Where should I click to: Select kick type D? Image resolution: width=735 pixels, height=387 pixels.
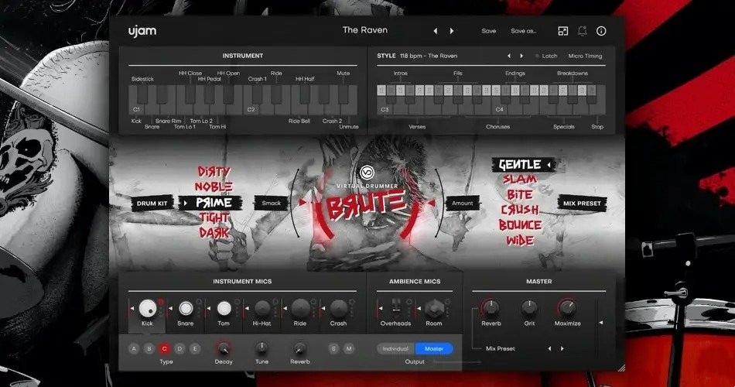point(179,348)
